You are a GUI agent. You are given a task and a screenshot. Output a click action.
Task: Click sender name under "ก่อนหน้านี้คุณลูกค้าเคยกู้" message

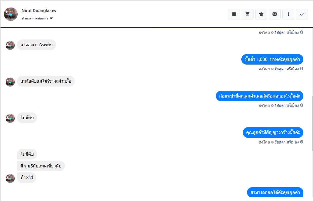286,105
